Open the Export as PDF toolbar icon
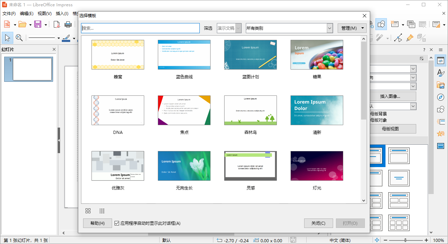 (56, 24)
